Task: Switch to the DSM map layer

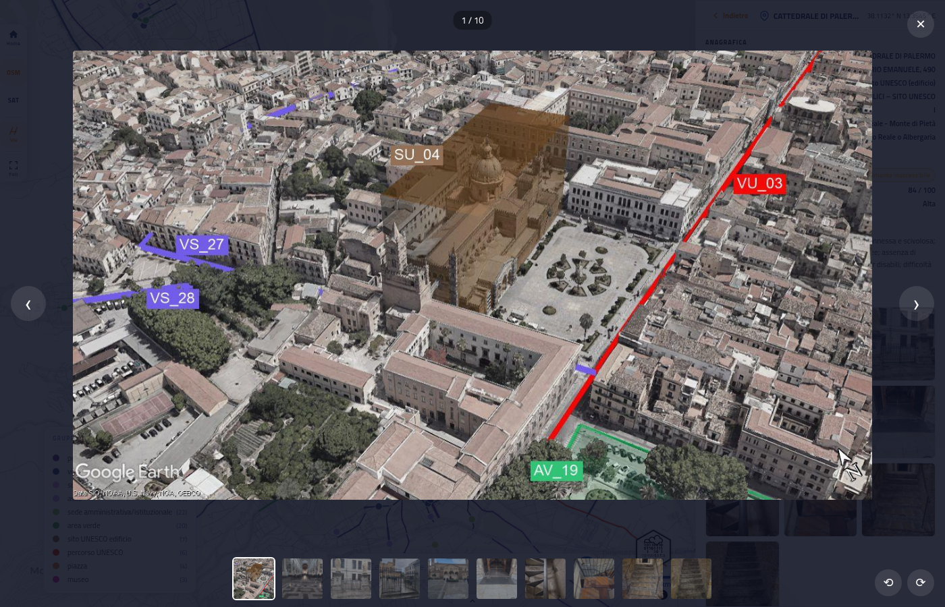Action: pos(13,73)
